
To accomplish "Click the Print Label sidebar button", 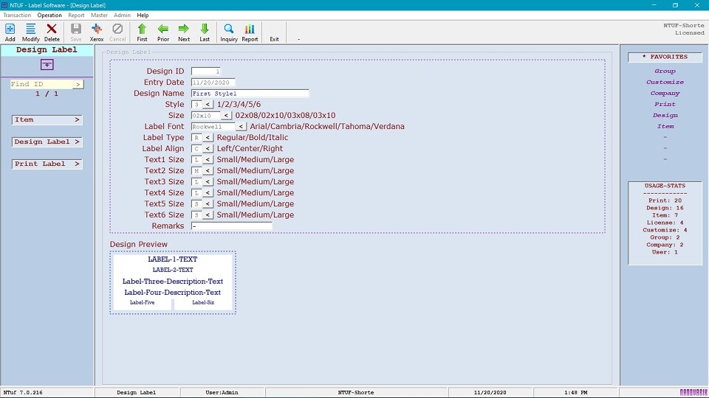I will point(47,164).
